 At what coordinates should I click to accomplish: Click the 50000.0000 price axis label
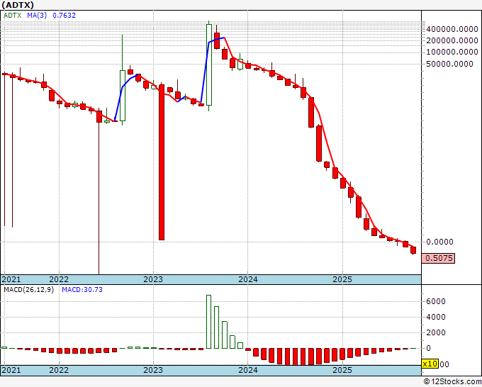[449, 64]
